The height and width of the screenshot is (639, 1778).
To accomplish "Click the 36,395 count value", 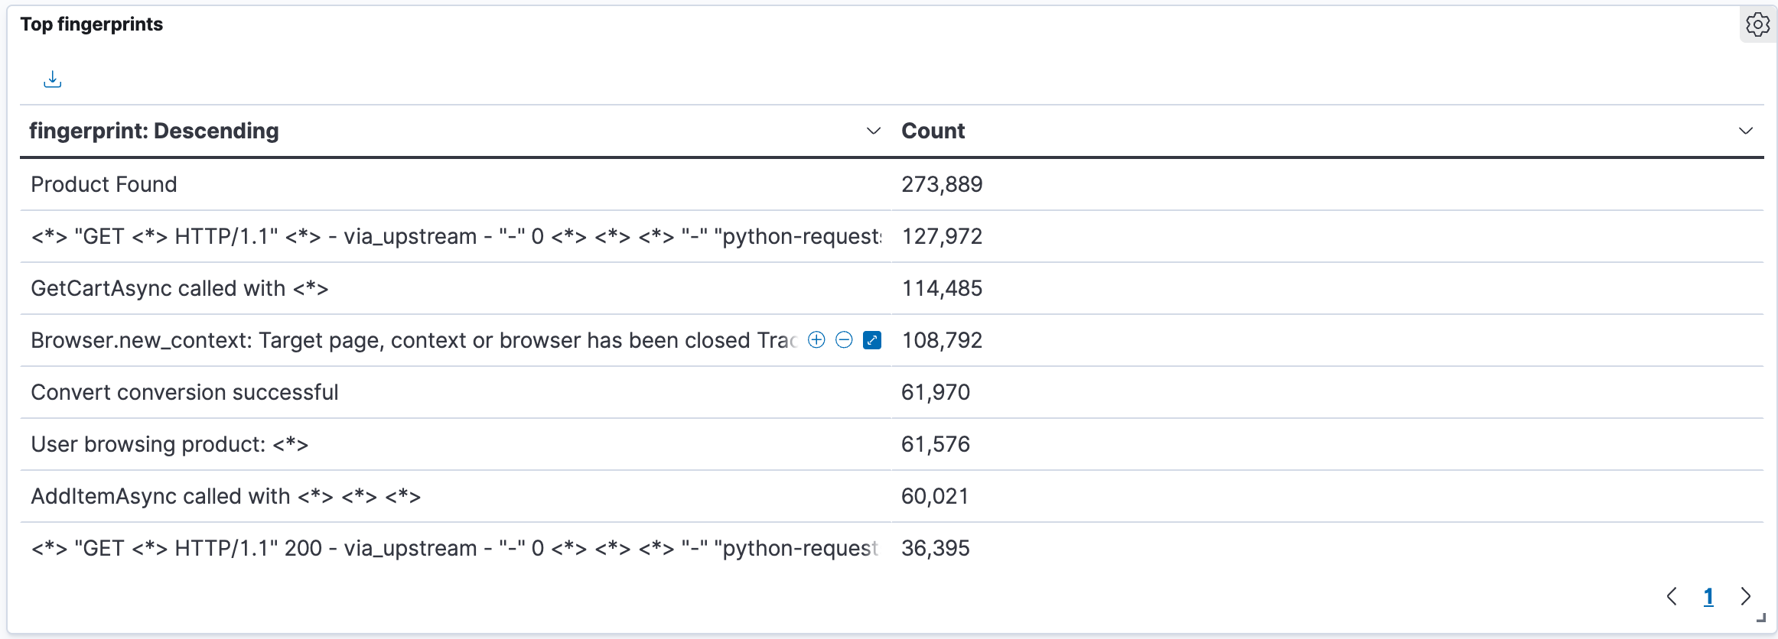I will point(936,548).
